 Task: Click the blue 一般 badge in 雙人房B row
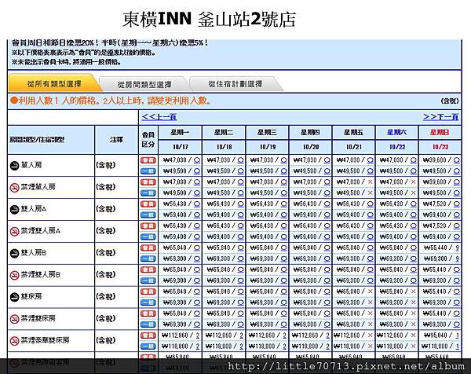[148, 258]
